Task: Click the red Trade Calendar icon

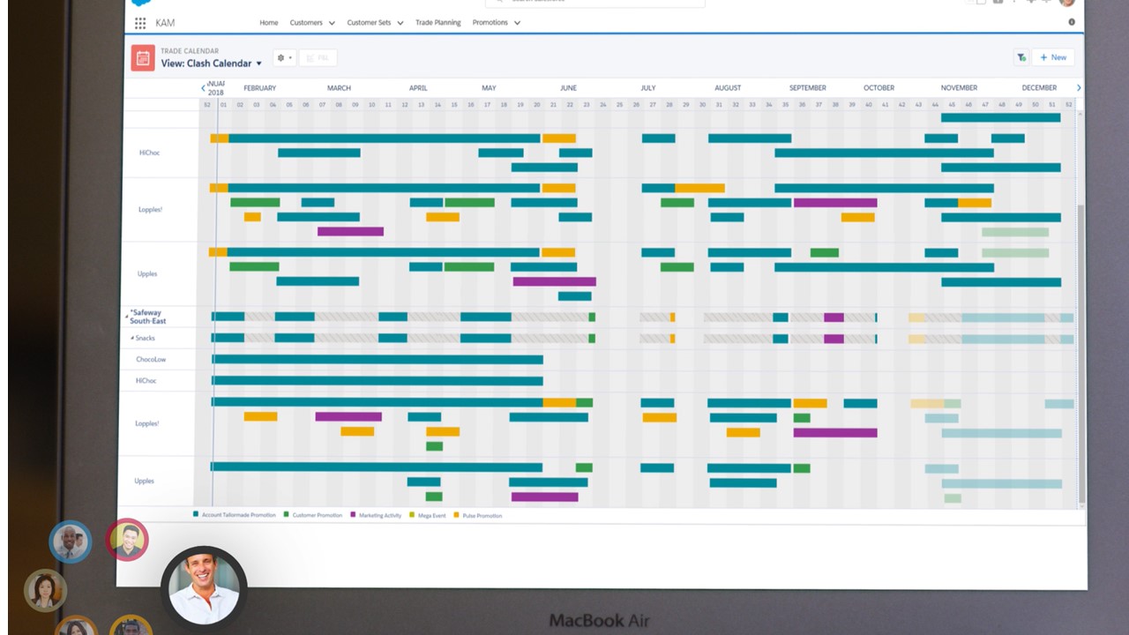Action: coord(143,57)
